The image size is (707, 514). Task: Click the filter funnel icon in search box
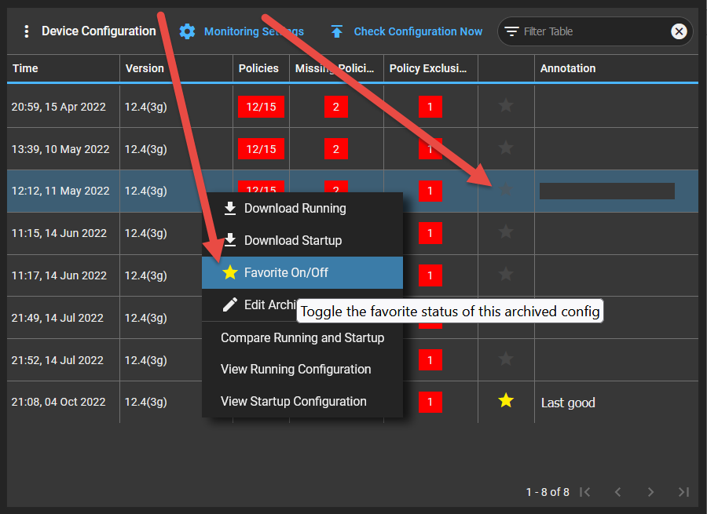click(x=512, y=31)
